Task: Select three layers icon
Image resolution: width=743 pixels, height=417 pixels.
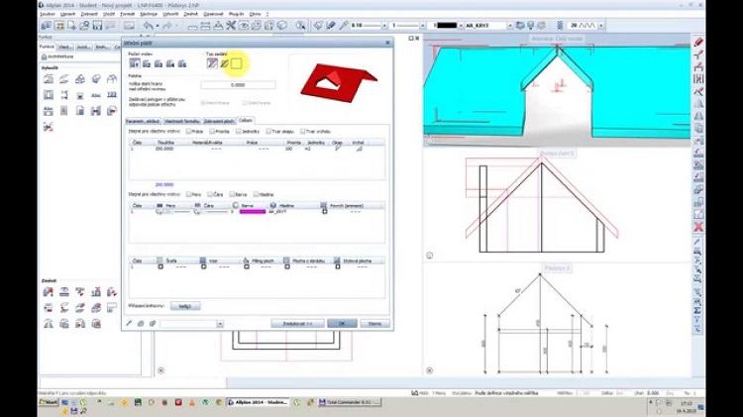Action: tap(159, 63)
